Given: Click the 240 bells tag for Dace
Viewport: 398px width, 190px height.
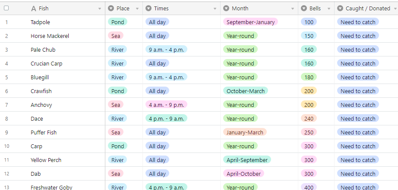Looking at the screenshot, I should [x=309, y=118].
